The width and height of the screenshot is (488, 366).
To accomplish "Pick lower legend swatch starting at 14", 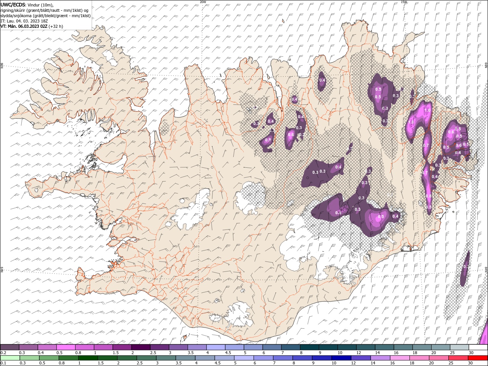I will [380, 358].
